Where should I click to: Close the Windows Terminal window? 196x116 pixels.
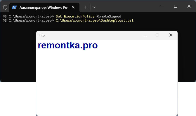[x=189, y=6]
